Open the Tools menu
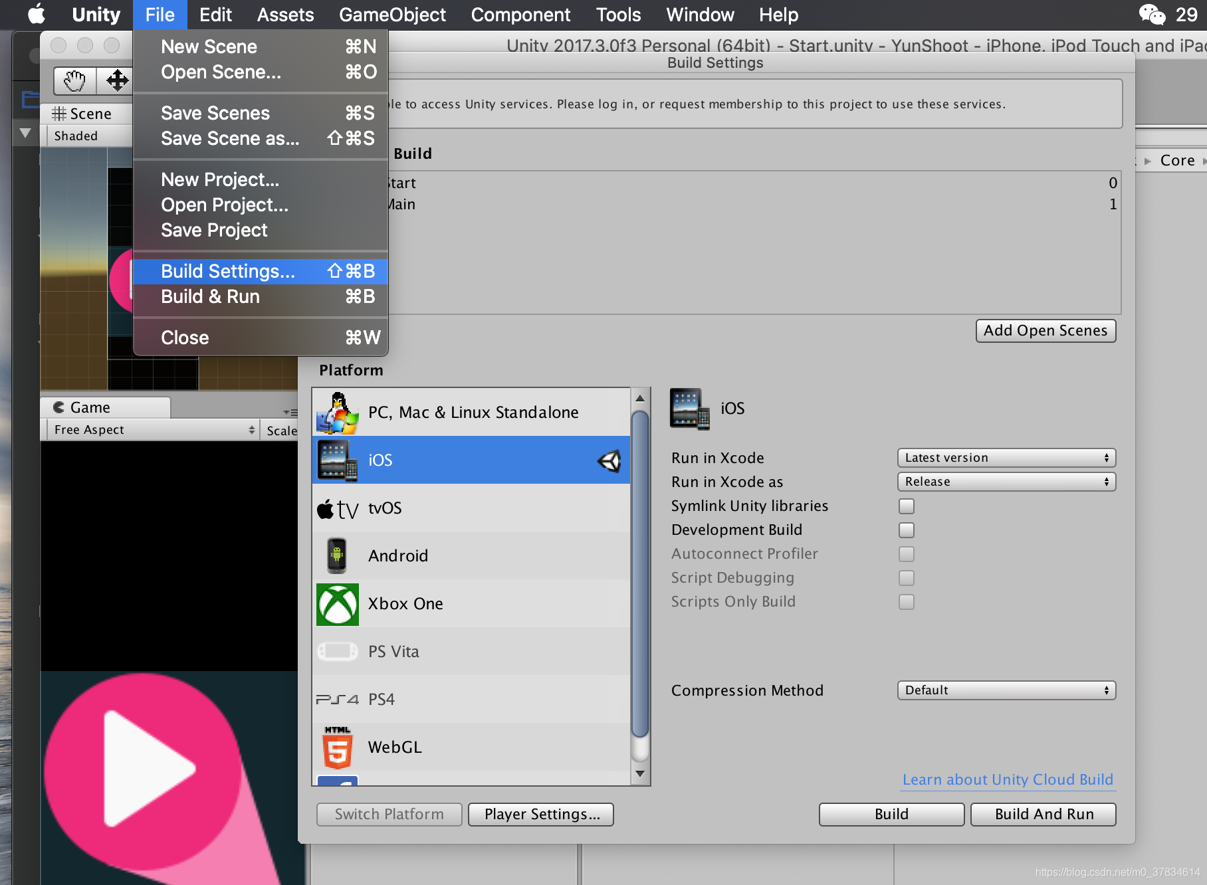The height and width of the screenshot is (885, 1207). tap(618, 15)
